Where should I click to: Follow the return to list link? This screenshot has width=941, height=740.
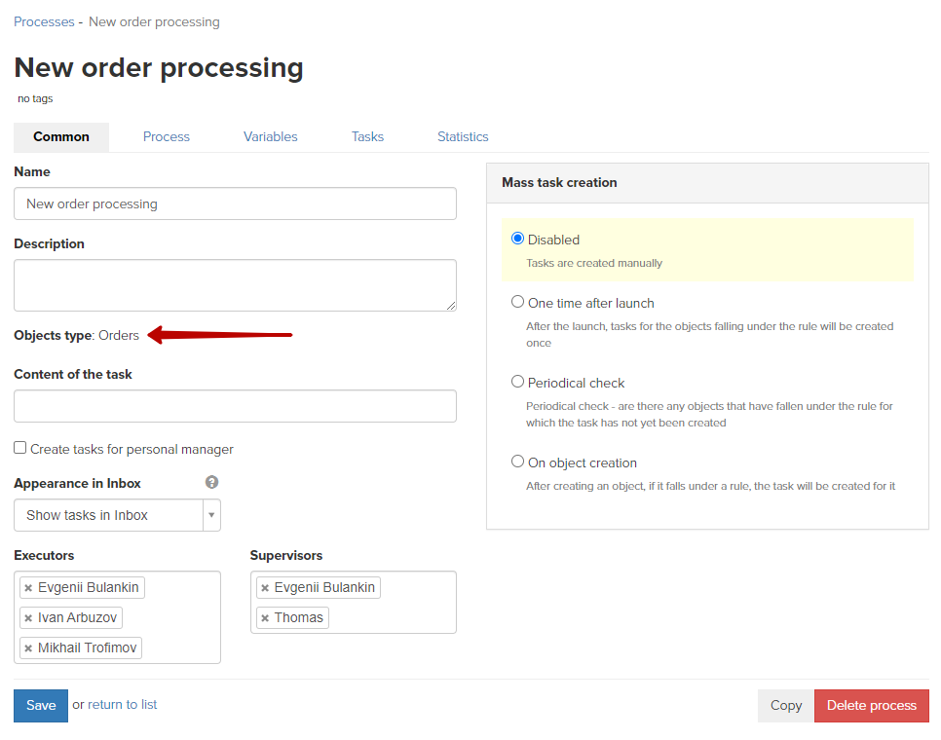coord(123,705)
